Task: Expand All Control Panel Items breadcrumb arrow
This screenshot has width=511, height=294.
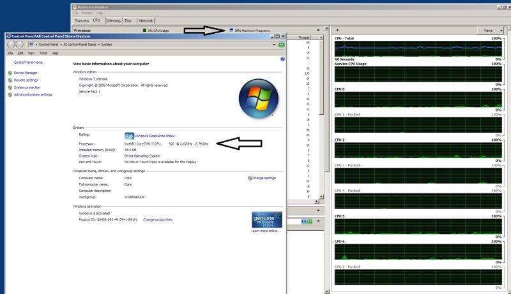Action: click(99, 45)
